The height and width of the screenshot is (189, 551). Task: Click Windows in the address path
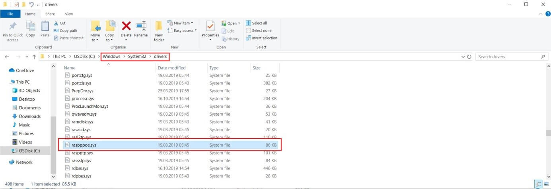point(111,57)
